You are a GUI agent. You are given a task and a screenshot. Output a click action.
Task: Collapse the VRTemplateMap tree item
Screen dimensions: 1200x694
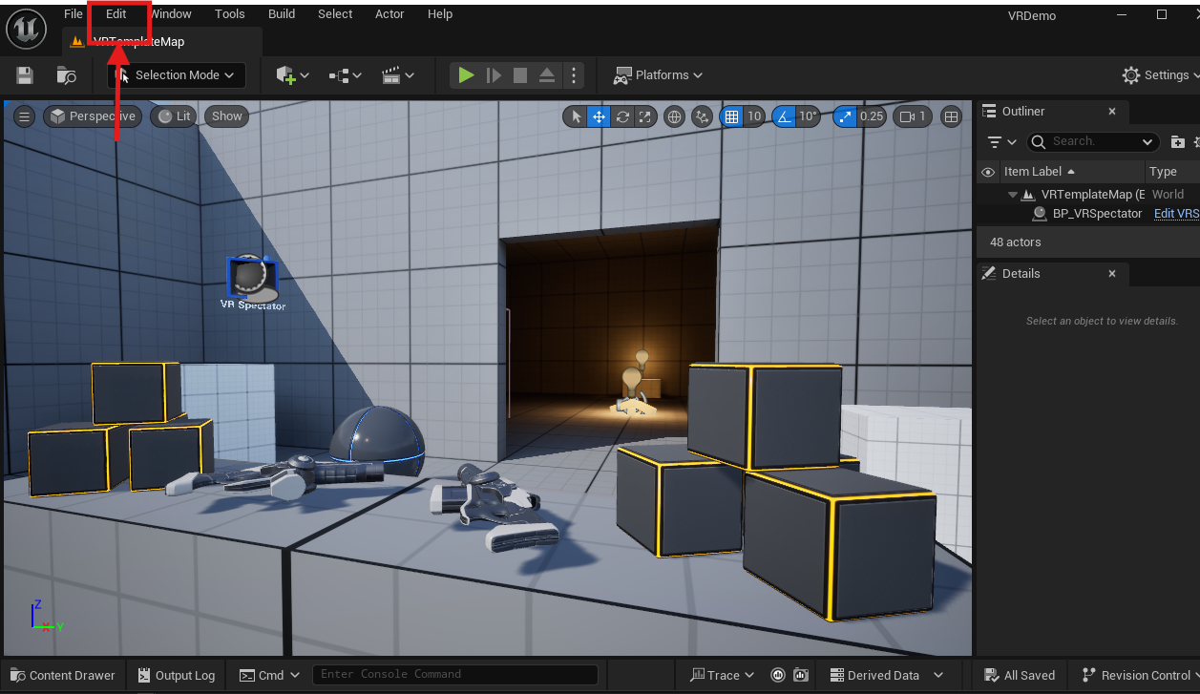(x=1013, y=195)
